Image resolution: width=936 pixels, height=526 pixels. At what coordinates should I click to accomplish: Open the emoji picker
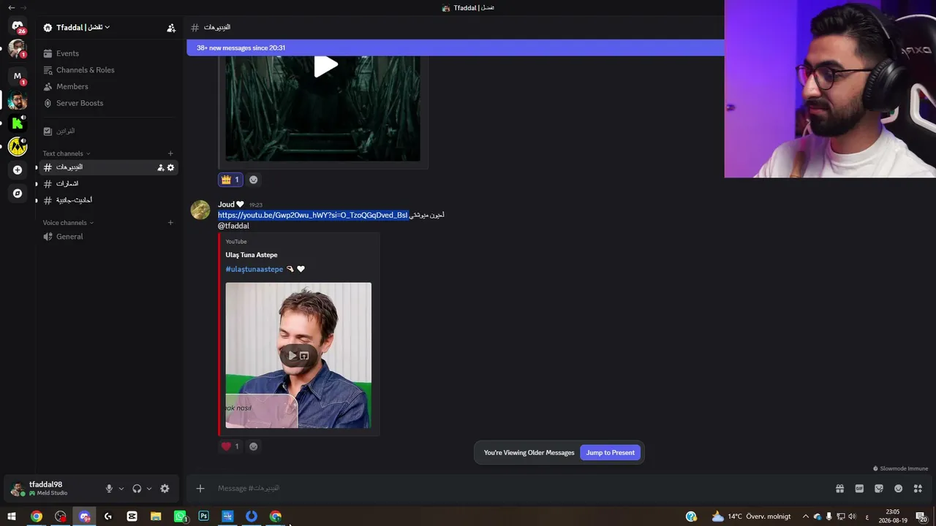[898, 489]
